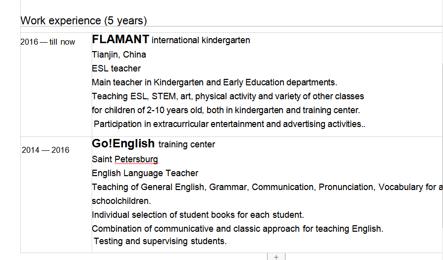Click "international kindergarten" text beside FLAMANT
Viewport: 443px width, 260px height.
pos(201,40)
